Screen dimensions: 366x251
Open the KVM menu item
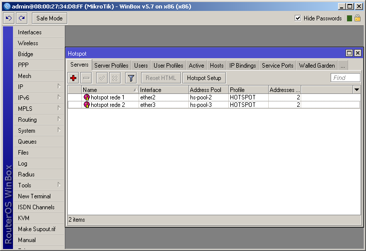[39, 218]
